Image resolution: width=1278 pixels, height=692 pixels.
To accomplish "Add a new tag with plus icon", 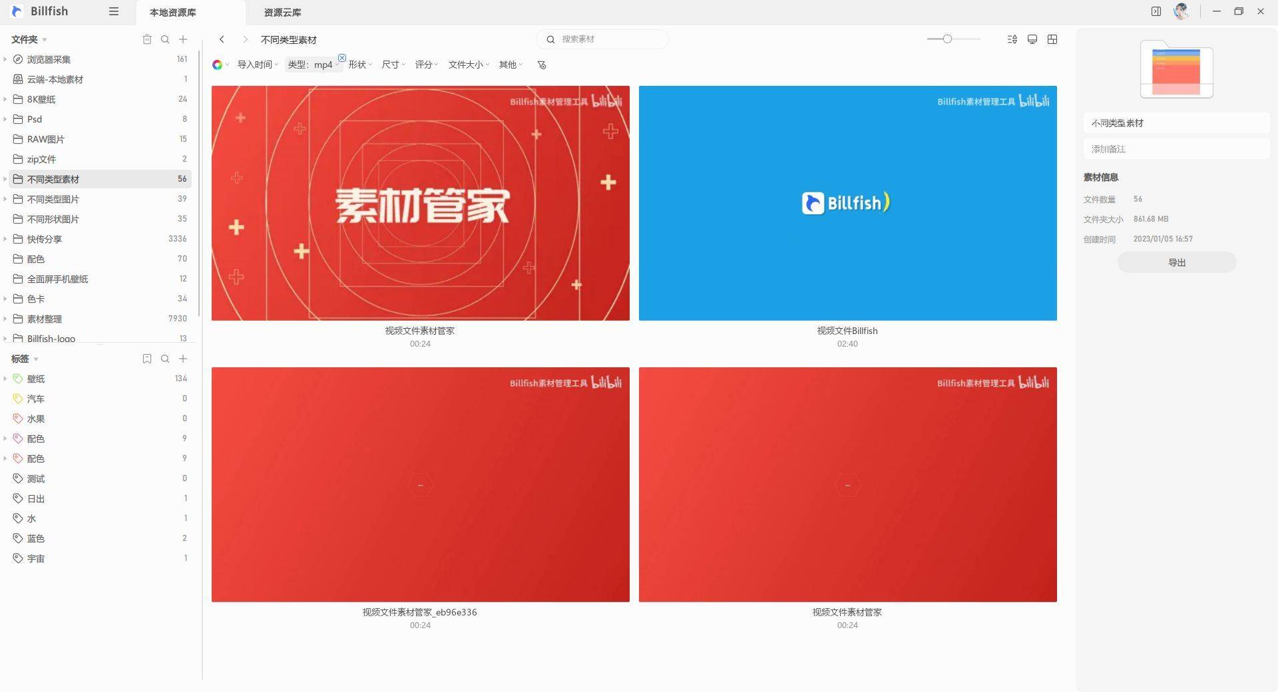I will click(x=183, y=359).
